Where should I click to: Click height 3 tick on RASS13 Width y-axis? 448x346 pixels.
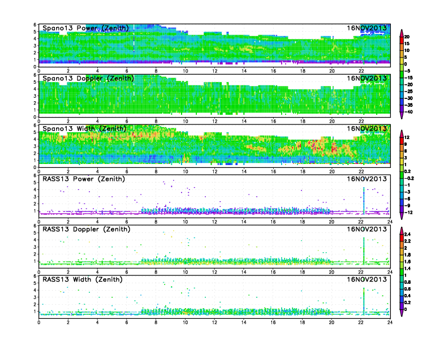(35, 297)
